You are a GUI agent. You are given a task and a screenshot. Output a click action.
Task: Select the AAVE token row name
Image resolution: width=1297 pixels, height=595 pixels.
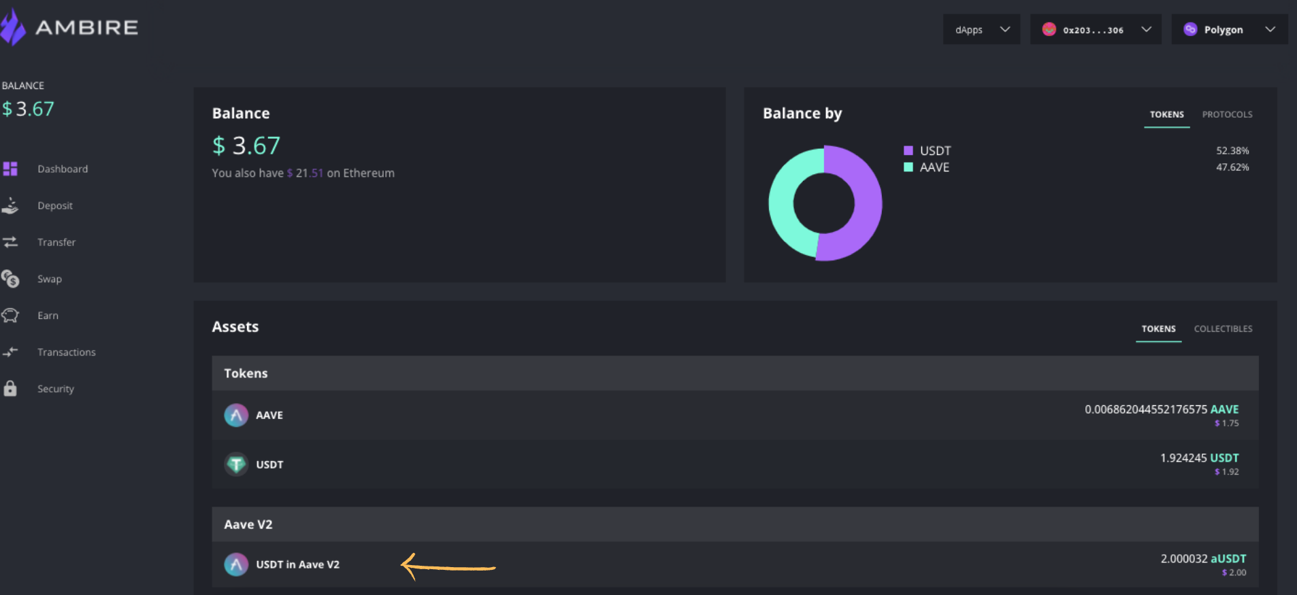click(x=269, y=415)
